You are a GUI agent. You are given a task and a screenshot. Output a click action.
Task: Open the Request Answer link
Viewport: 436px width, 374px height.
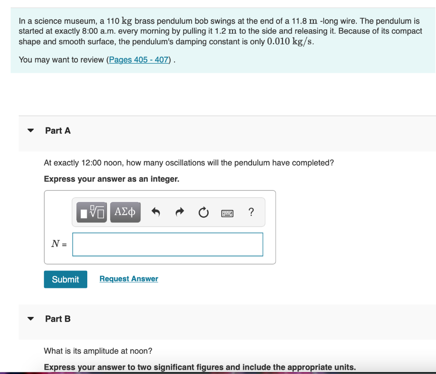[129, 279]
